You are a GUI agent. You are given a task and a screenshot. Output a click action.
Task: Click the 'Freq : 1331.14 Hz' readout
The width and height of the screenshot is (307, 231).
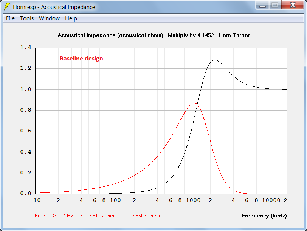pyautogui.click(x=54, y=216)
